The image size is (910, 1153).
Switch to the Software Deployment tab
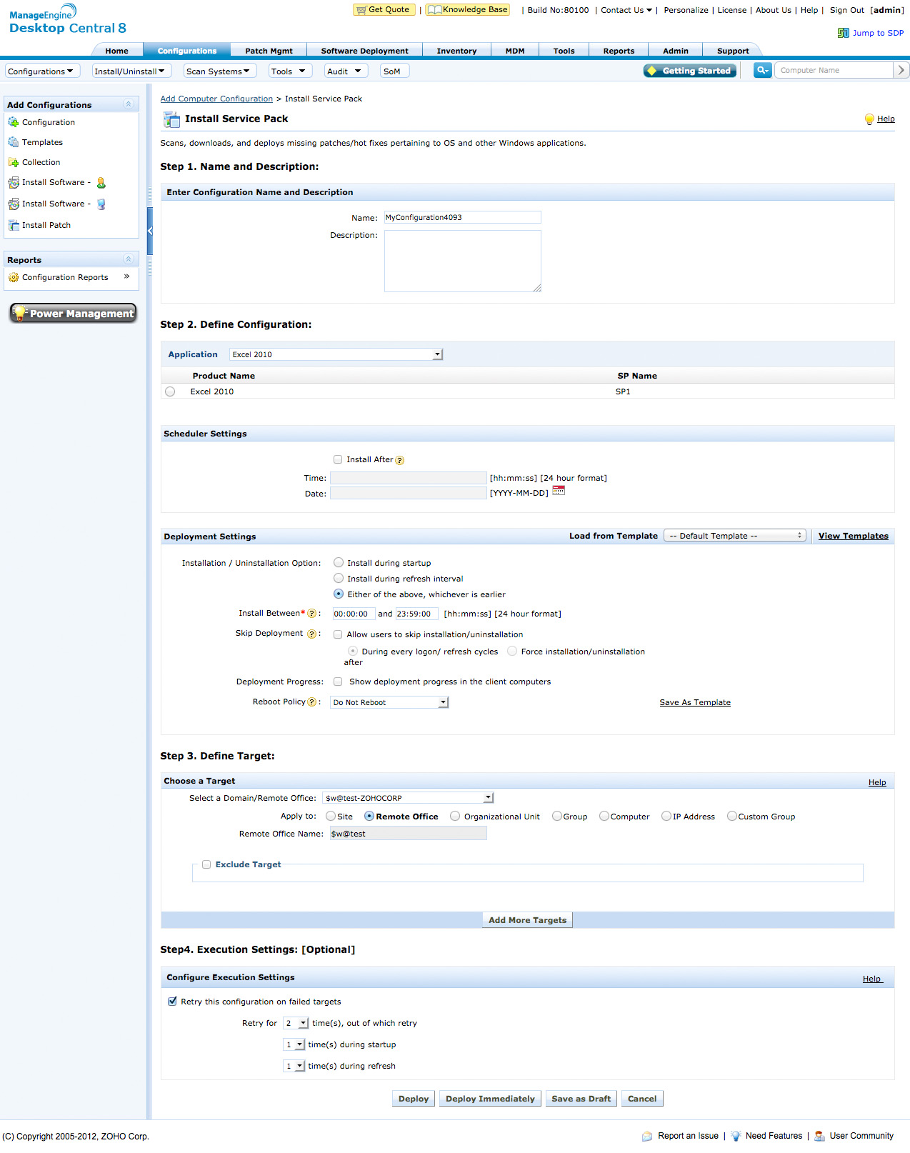[x=364, y=51]
